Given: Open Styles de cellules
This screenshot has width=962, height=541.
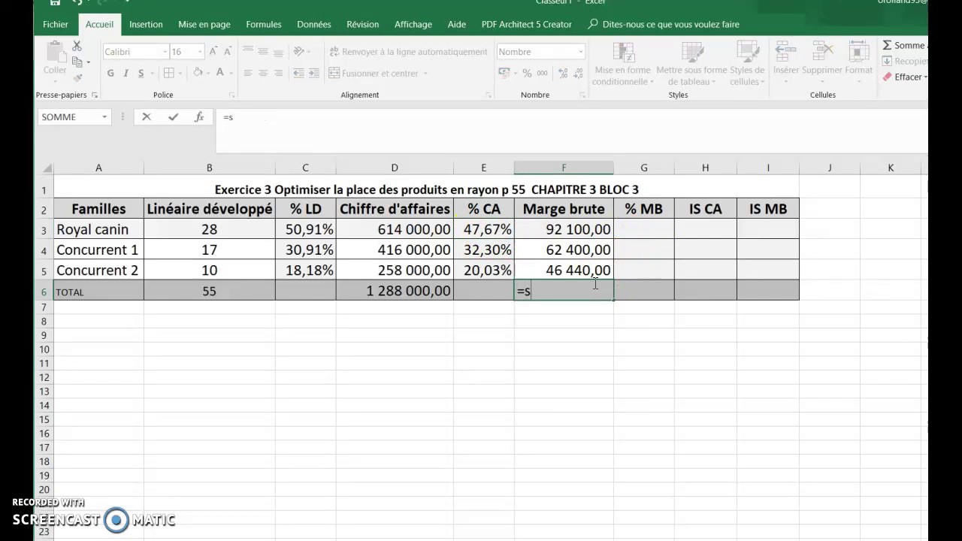Looking at the screenshot, I should click(x=747, y=64).
